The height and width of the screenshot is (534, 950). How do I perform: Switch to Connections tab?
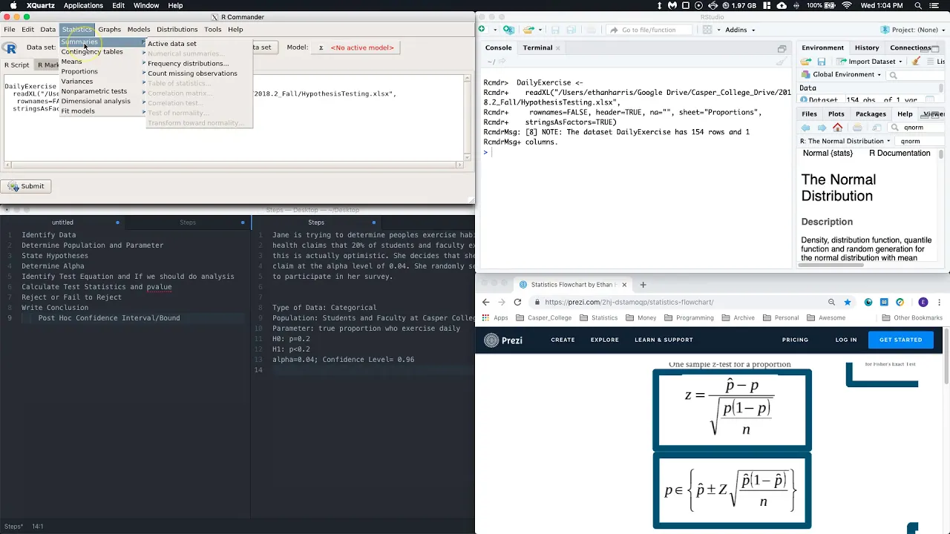point(911,47)
